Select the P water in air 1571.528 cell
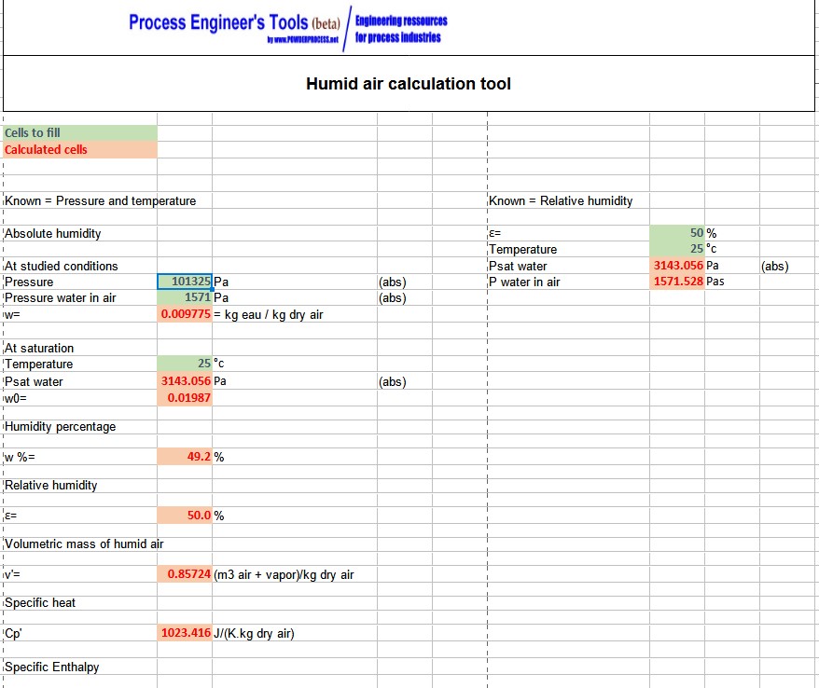 pos(676,282)
